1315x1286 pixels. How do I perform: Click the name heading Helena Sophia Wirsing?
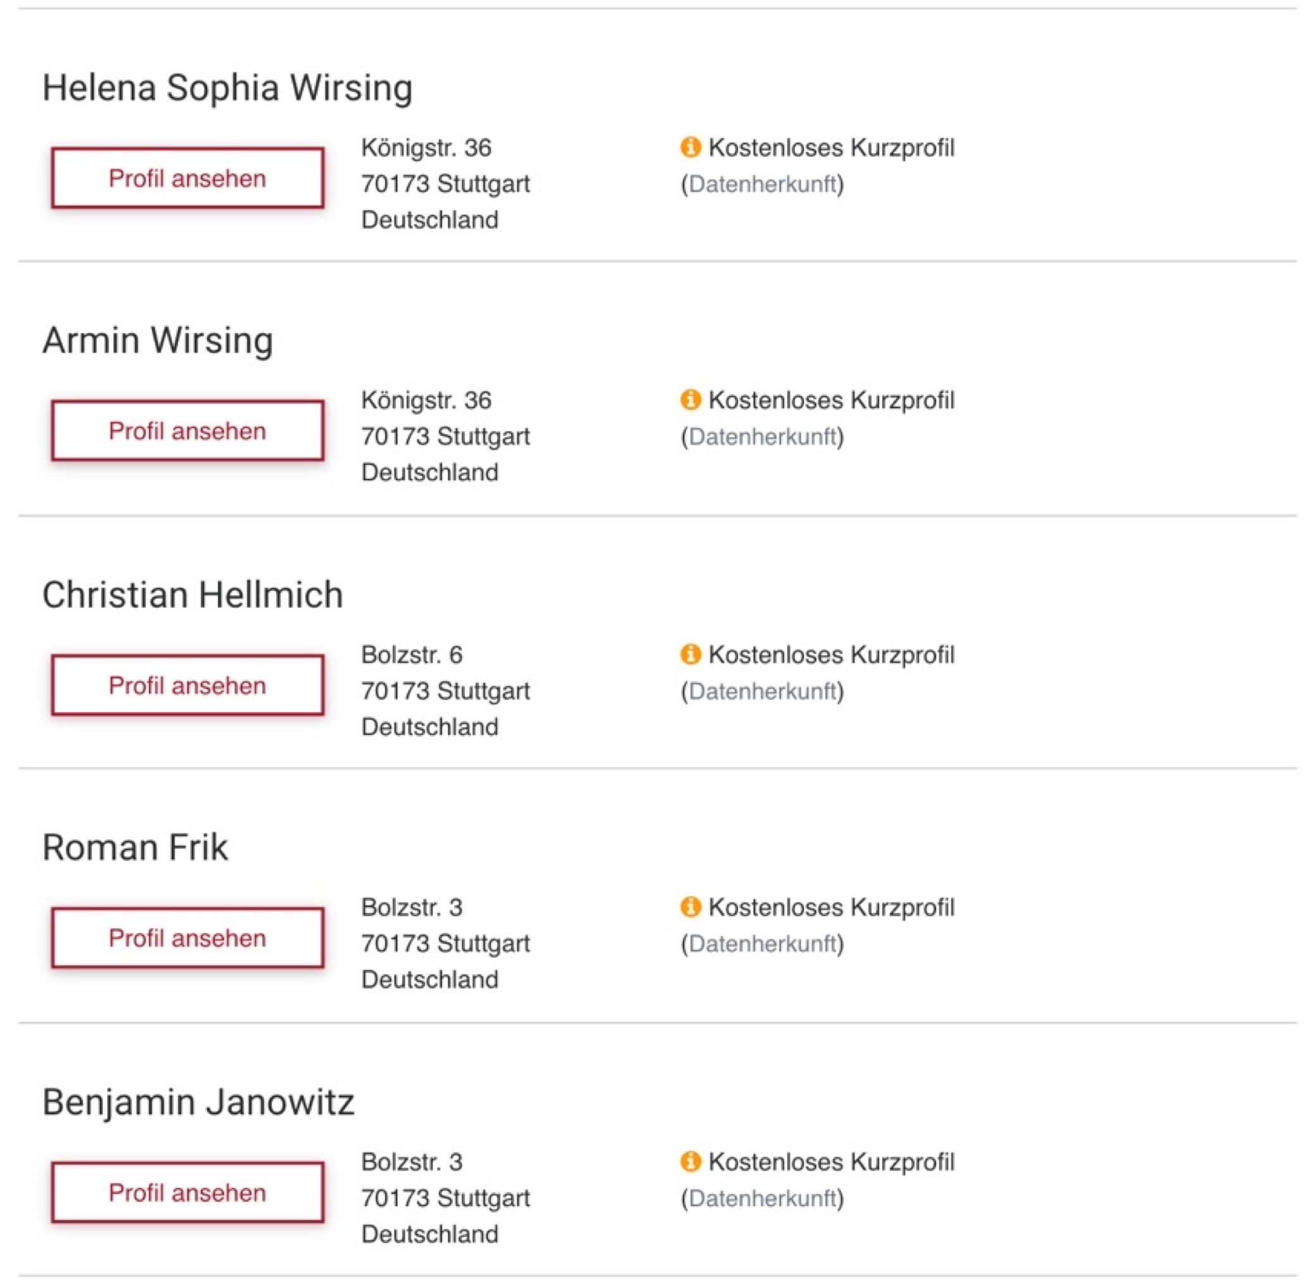(227, 88)
